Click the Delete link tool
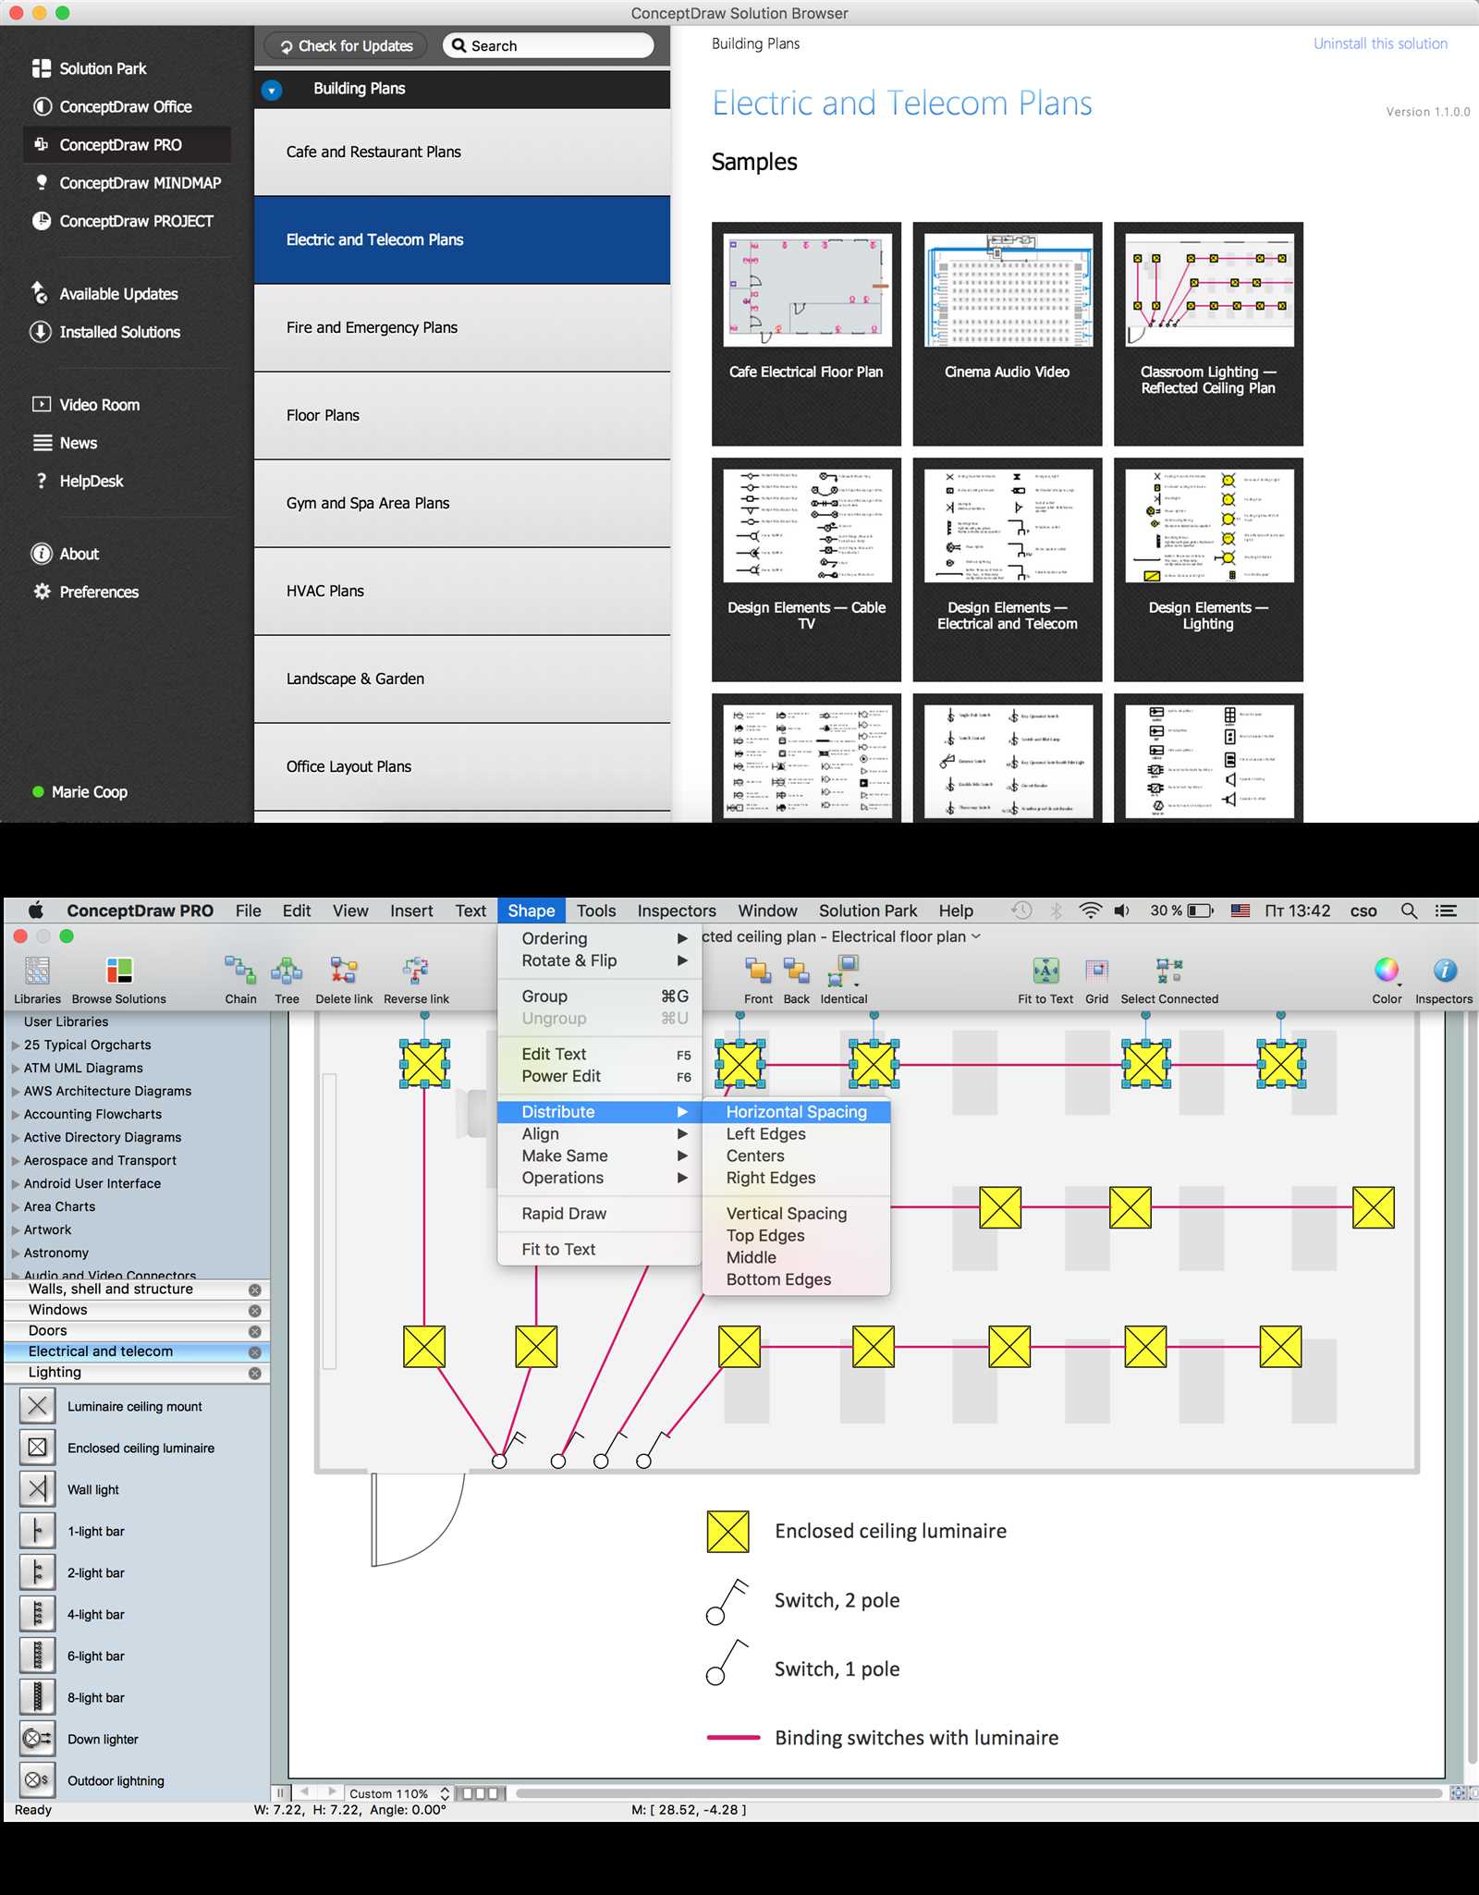This screenshot has width=1479, height=1895. (x=344, y=971)
